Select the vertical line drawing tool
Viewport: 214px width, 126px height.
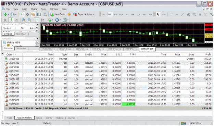point(171,14)
